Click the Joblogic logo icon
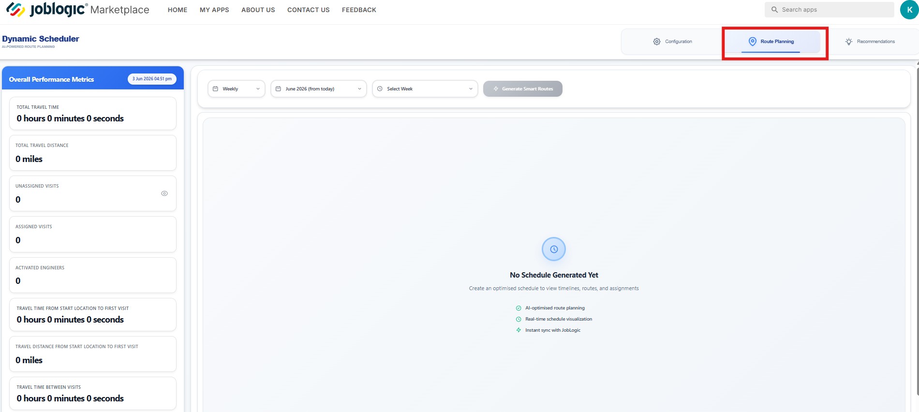Viewport: 919px width, 412px height. 15,10
